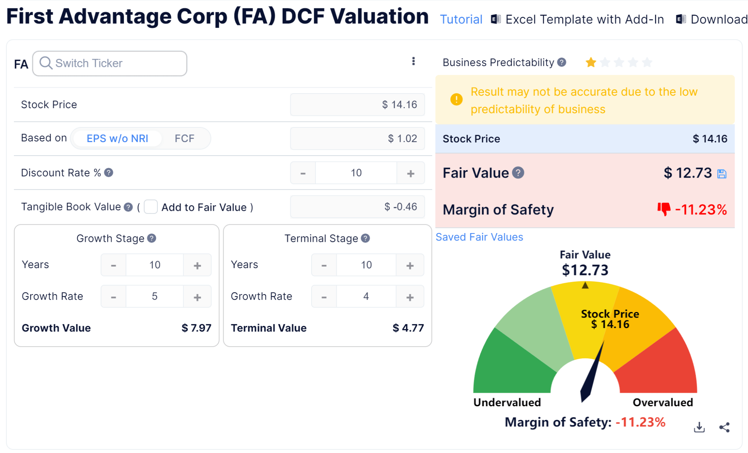The height and width of the screenshot is (453, 748).
Task: Increase Terminal Stage growth rate
Action: click(x=410, y=296)
